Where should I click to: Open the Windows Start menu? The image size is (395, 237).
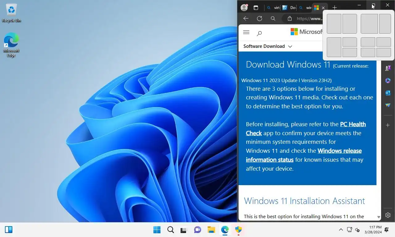point(157,230)
